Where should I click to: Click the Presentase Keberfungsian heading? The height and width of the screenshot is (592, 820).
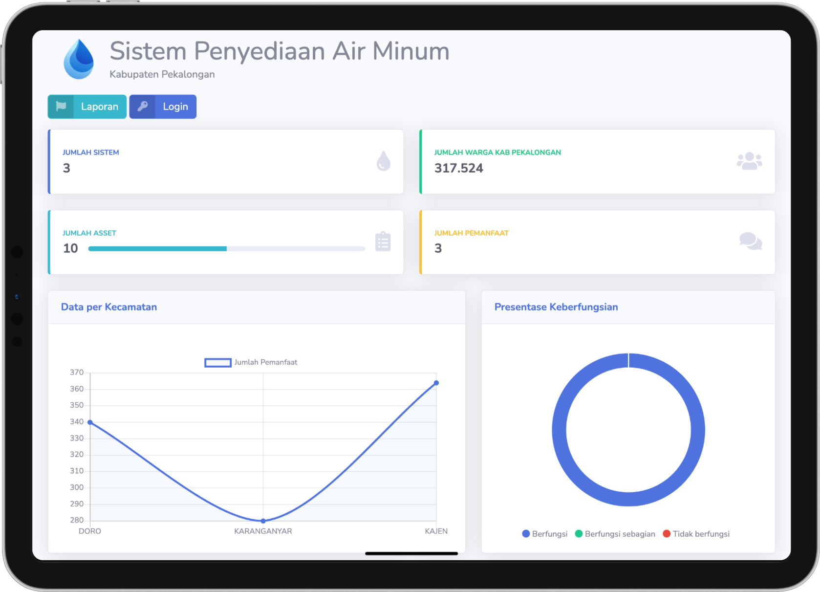click(556, 307)
